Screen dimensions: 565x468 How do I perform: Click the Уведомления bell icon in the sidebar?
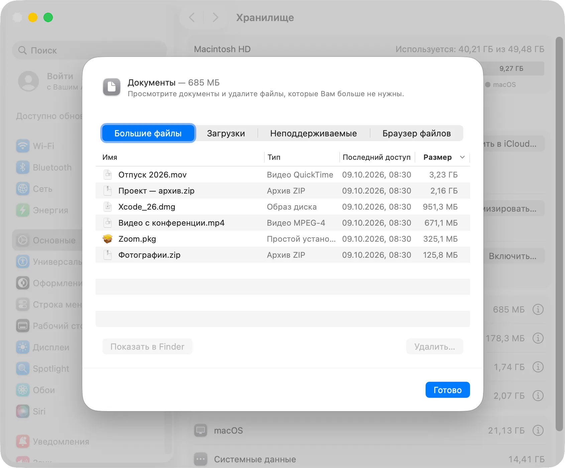pos(23,442)
